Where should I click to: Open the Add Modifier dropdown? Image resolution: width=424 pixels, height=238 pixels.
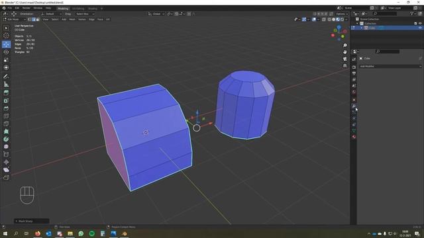[x=390, y=66]
